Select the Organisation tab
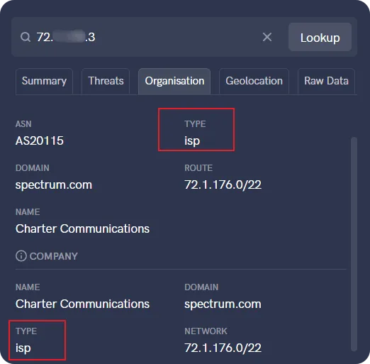Viewport: 370px width, 364px height. click(x=174, y=81)
